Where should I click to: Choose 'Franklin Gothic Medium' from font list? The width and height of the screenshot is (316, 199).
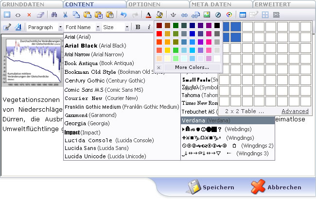click(x=122, y=107)
